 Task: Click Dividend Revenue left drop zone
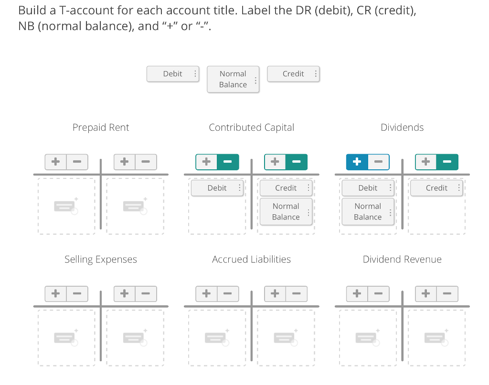tap(368, 338)
